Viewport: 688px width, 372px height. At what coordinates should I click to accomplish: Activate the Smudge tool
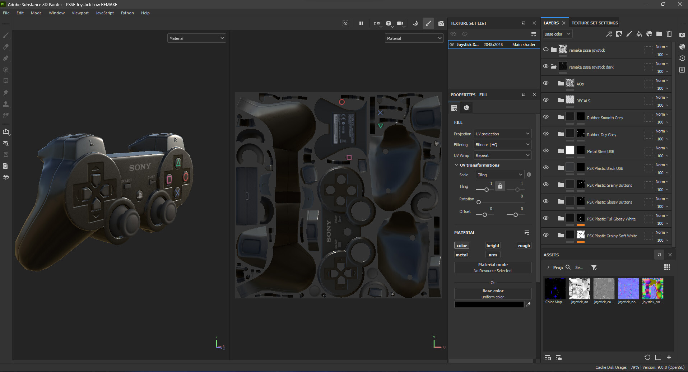5,93
